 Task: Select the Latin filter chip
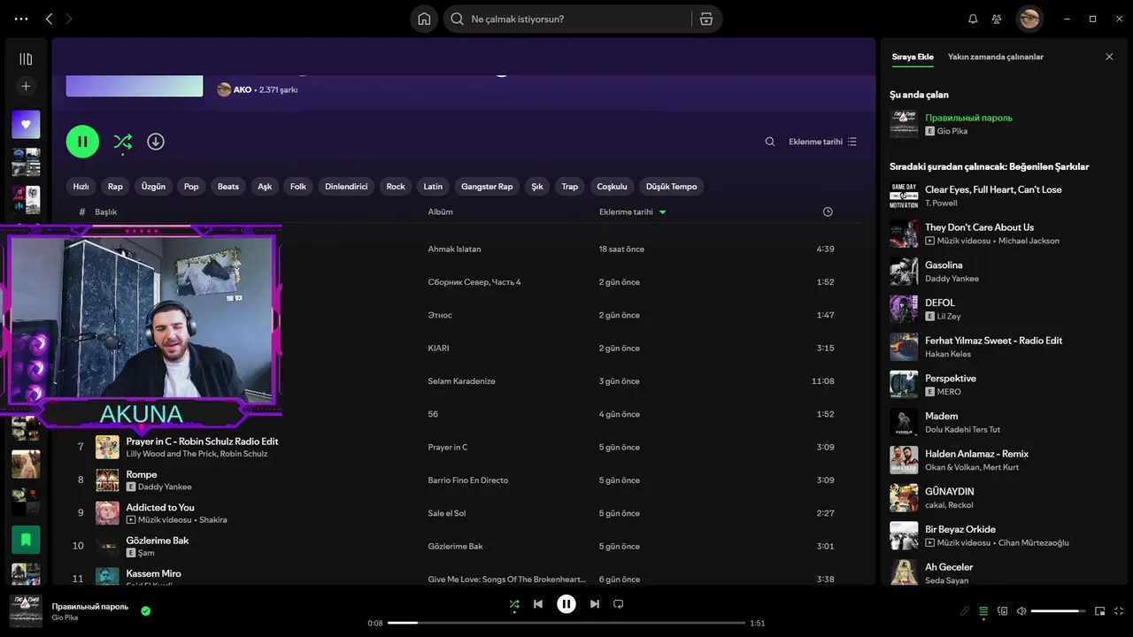click(433, 187)
